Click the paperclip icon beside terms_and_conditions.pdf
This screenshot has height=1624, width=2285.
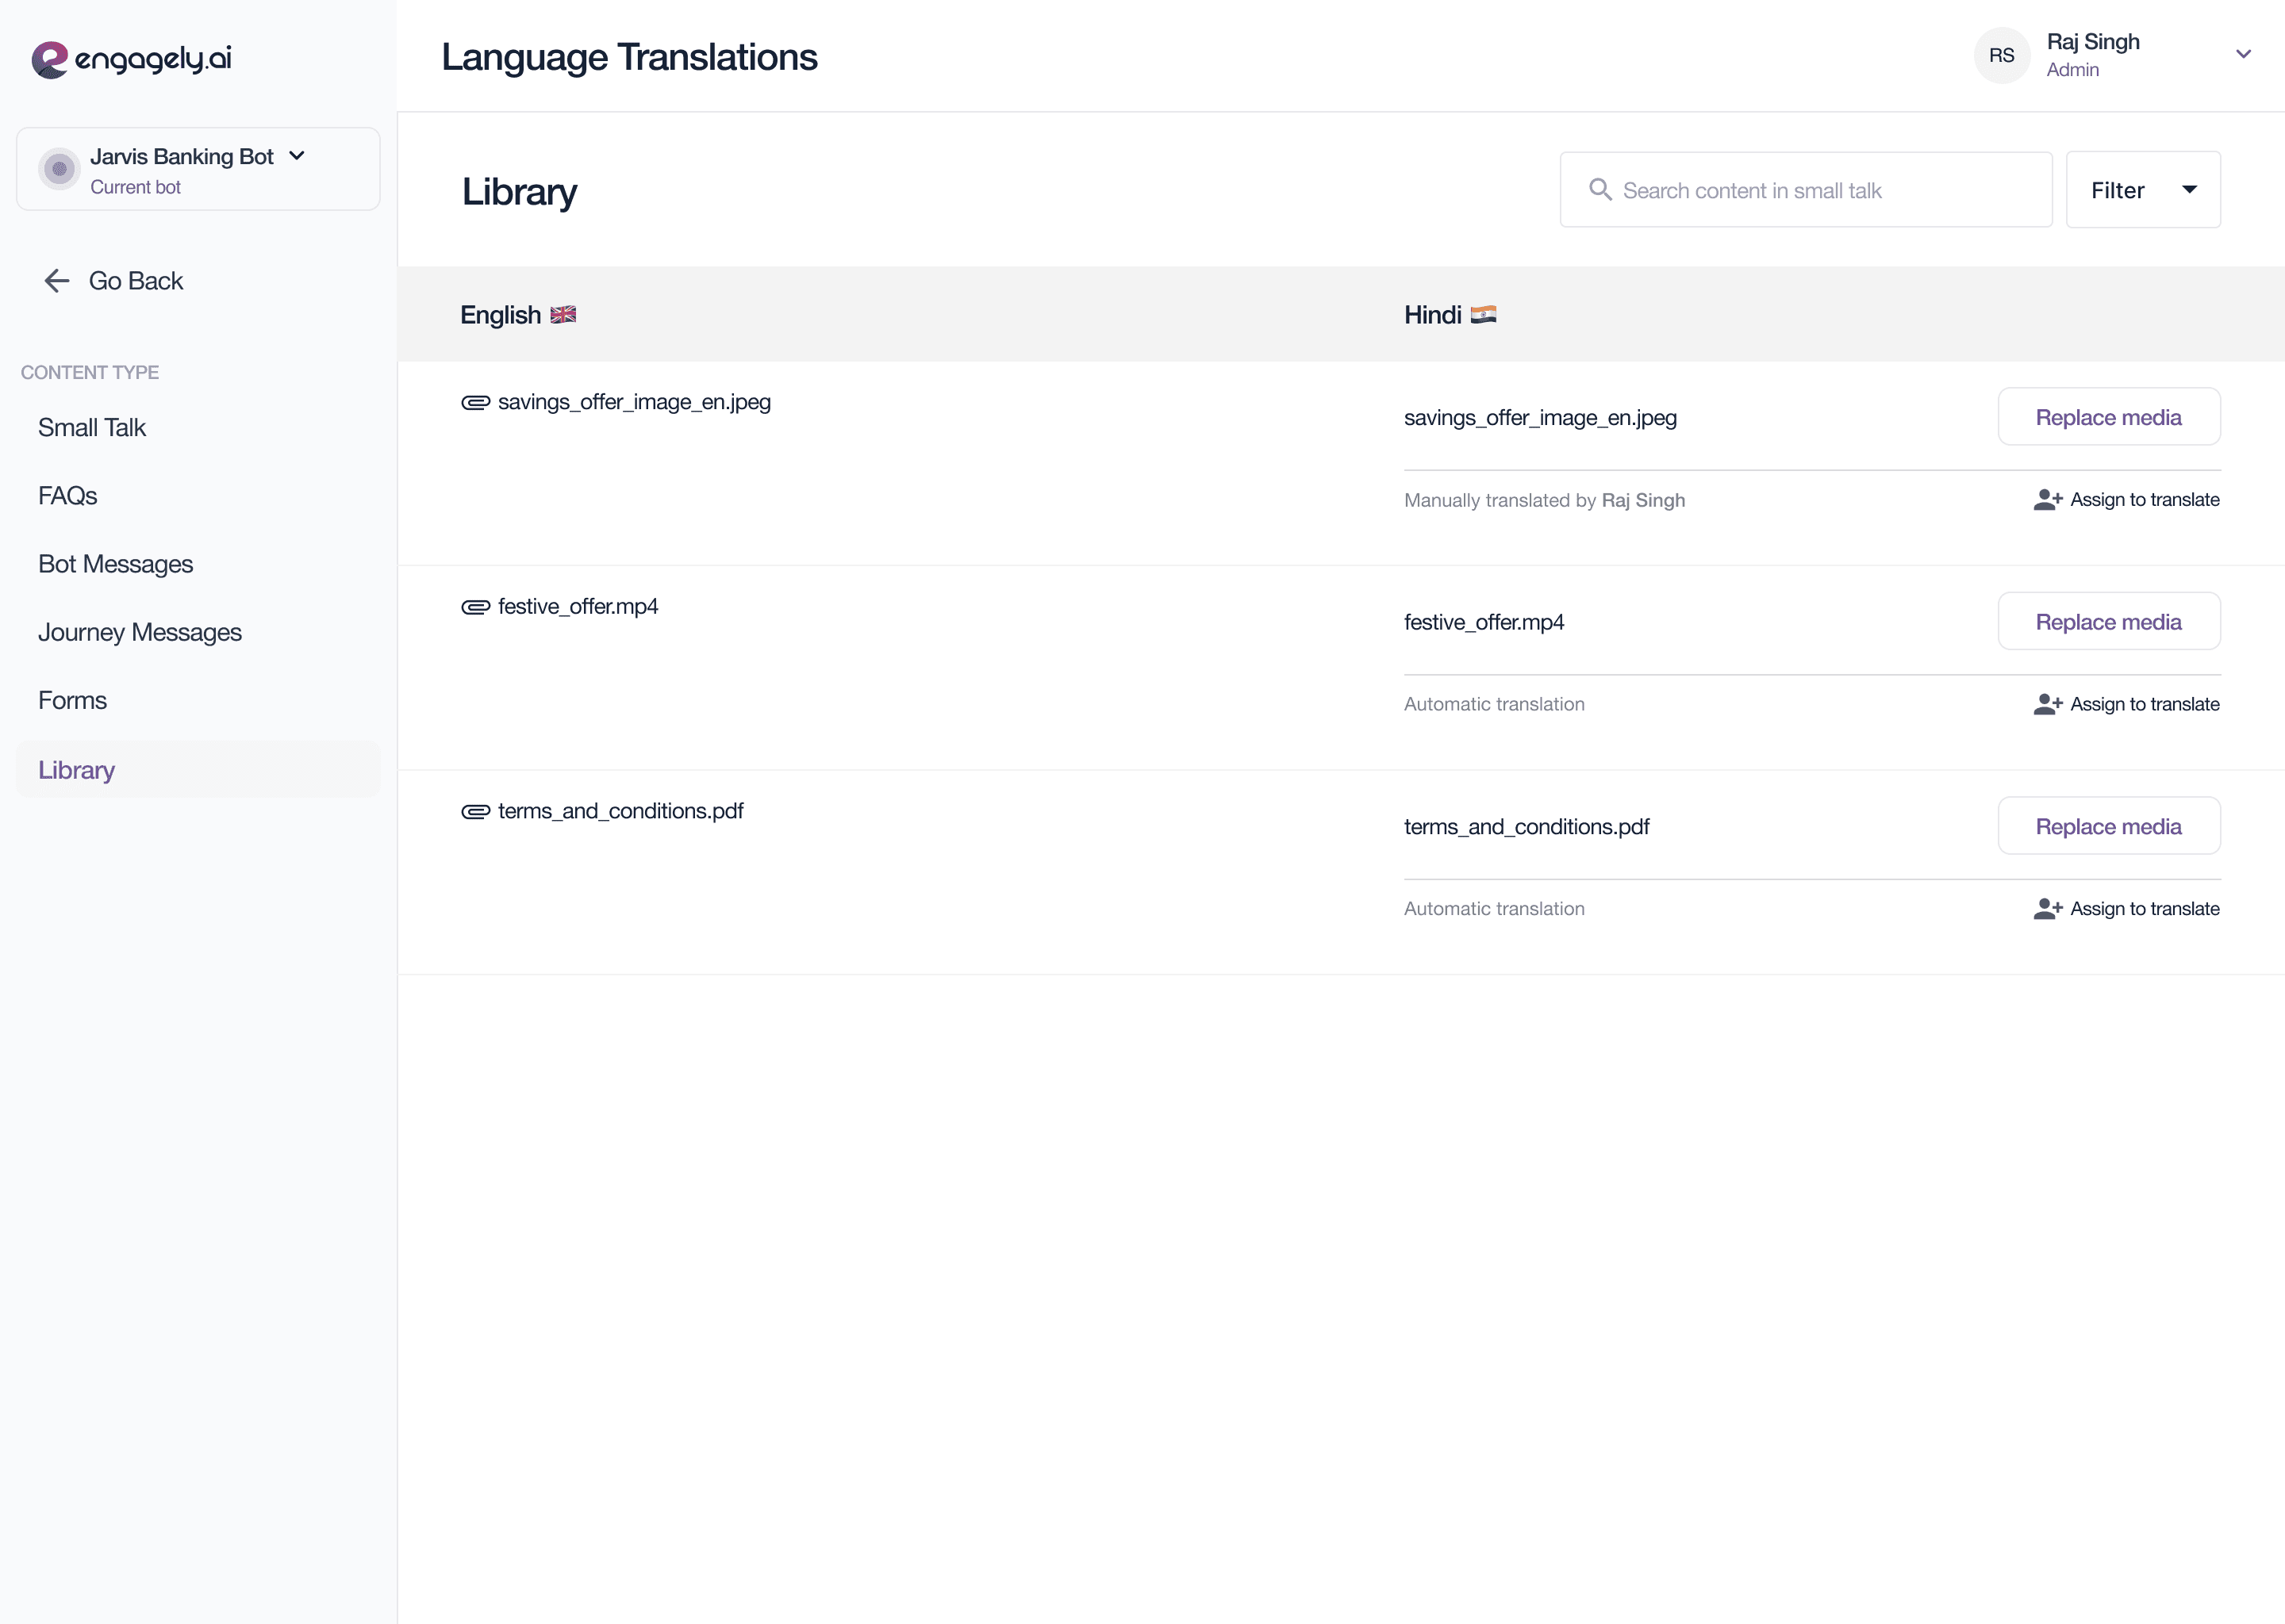point(475,811)
